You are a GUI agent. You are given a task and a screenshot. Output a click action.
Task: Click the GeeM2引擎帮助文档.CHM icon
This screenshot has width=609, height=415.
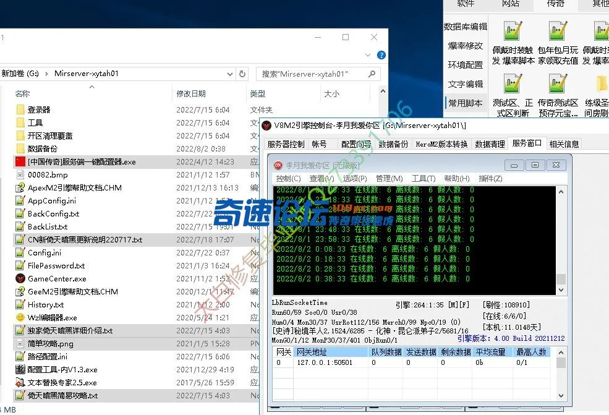(x=20, y=291)
